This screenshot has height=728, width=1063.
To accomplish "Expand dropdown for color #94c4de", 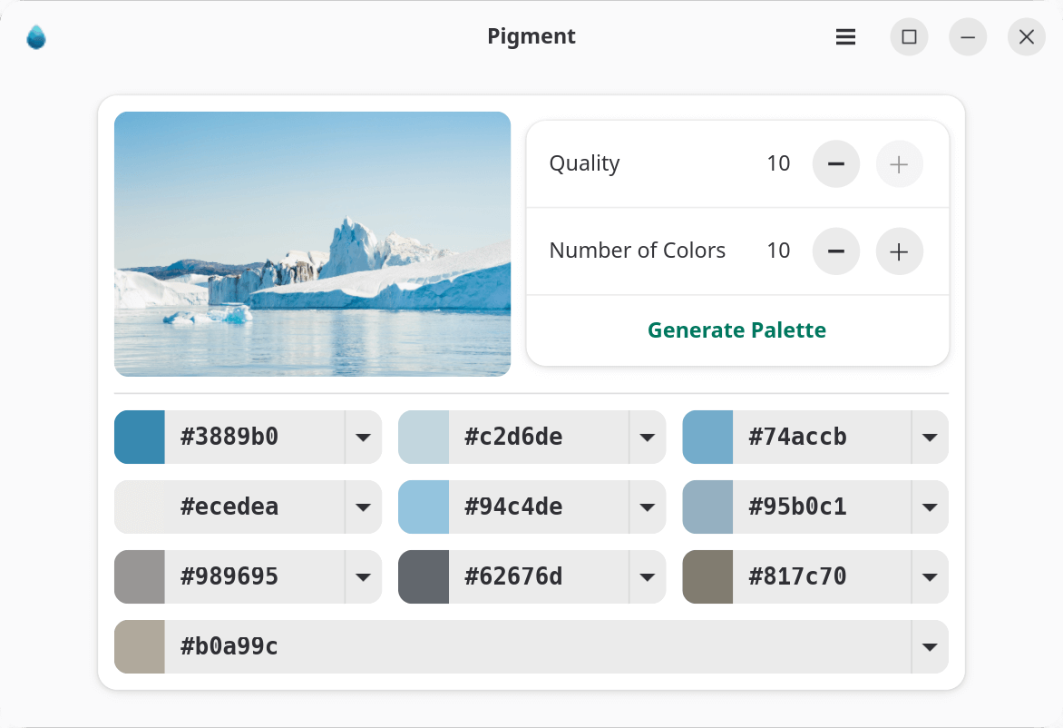I will click(x=648, y=507).
